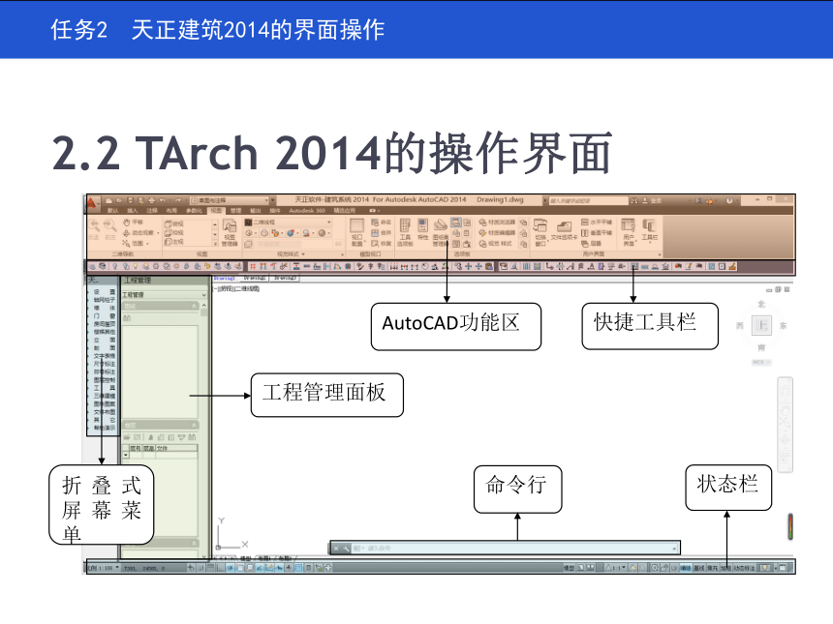Click 东 on the ViewCube compass
The height and width of the screenshot is (624, 833).
point(783,326)
